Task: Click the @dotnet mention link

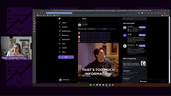Action: 99,29
